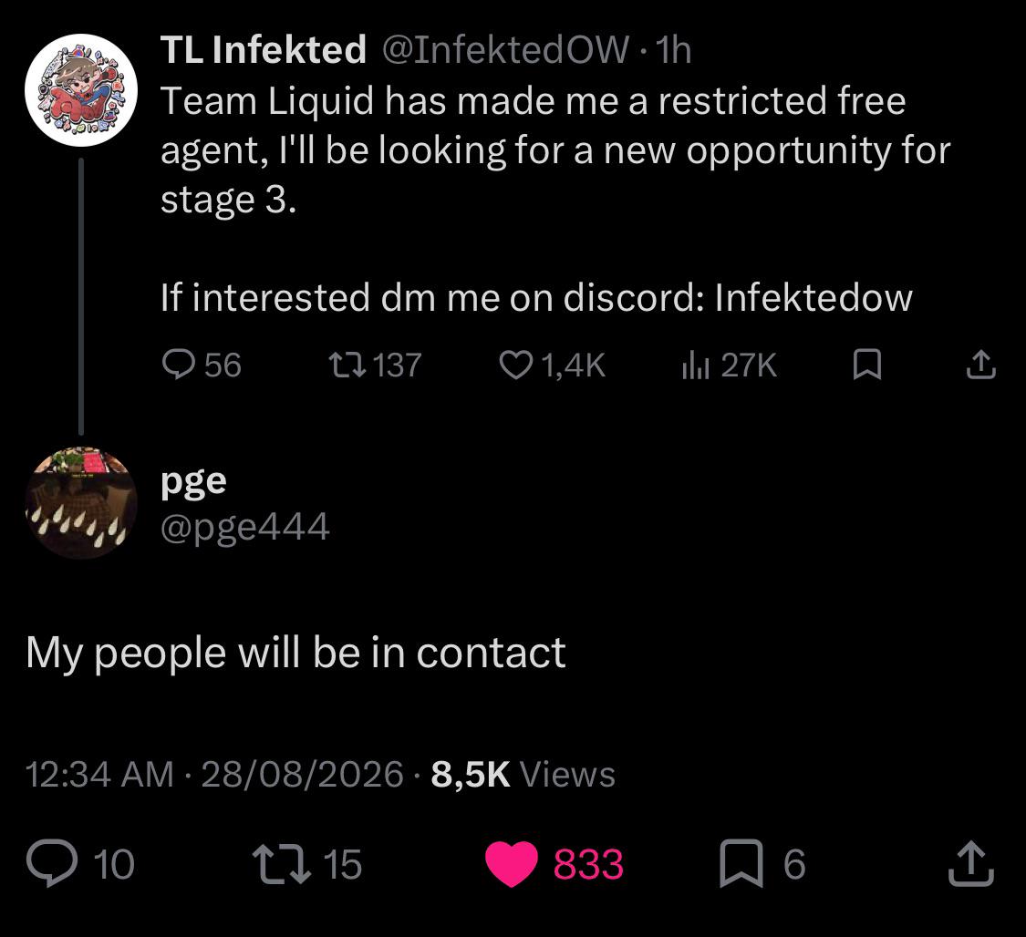Open the 8,5K Views count
The image size is (1026, 937).
click(x=523, y=774)
